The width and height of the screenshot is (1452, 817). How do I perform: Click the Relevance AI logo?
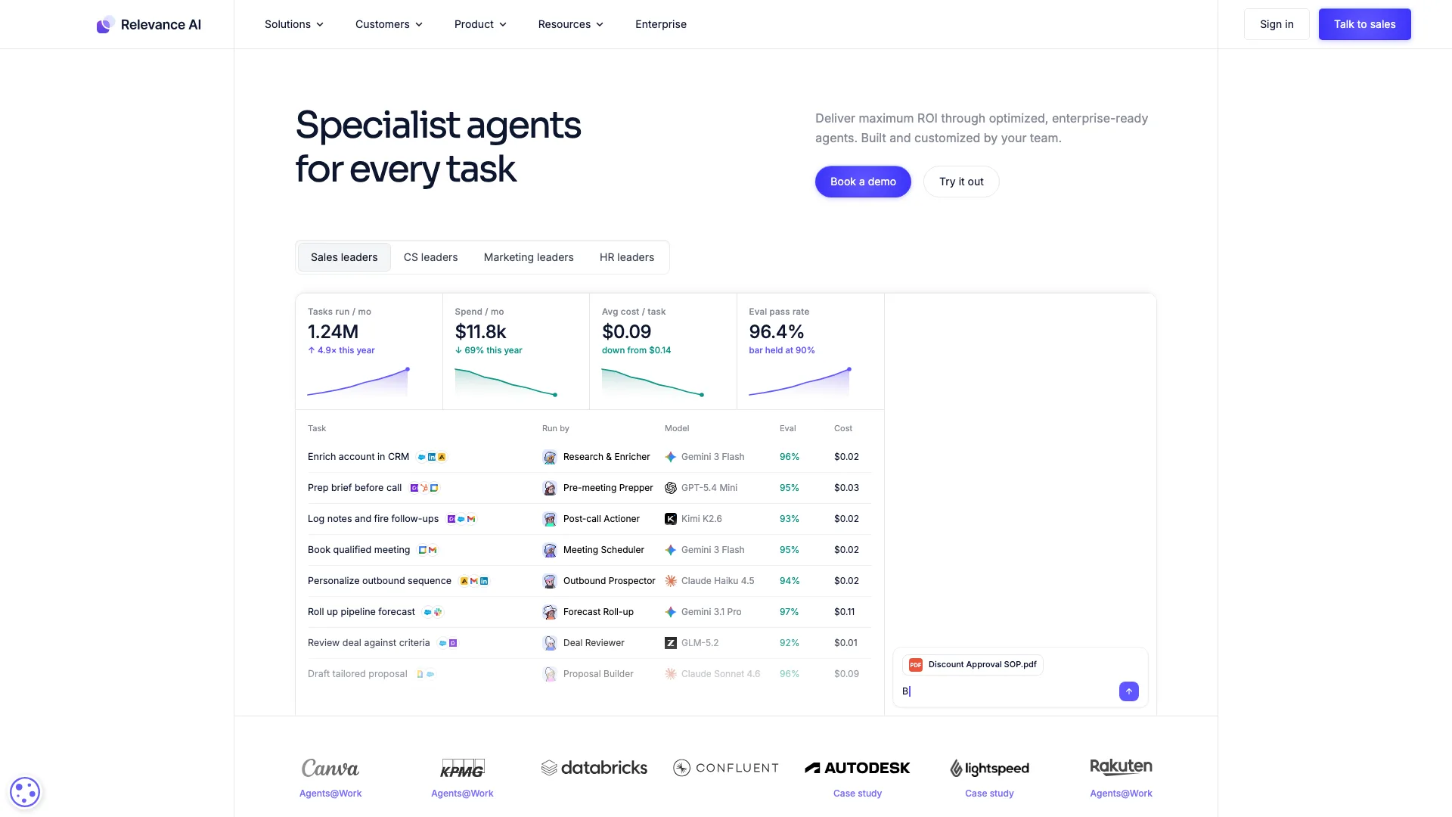pos(149,24)
